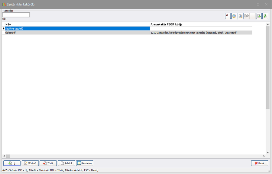Click the horizontal scrollbar right arrow
The image size is (272, 174).
[x=264, y=156]
